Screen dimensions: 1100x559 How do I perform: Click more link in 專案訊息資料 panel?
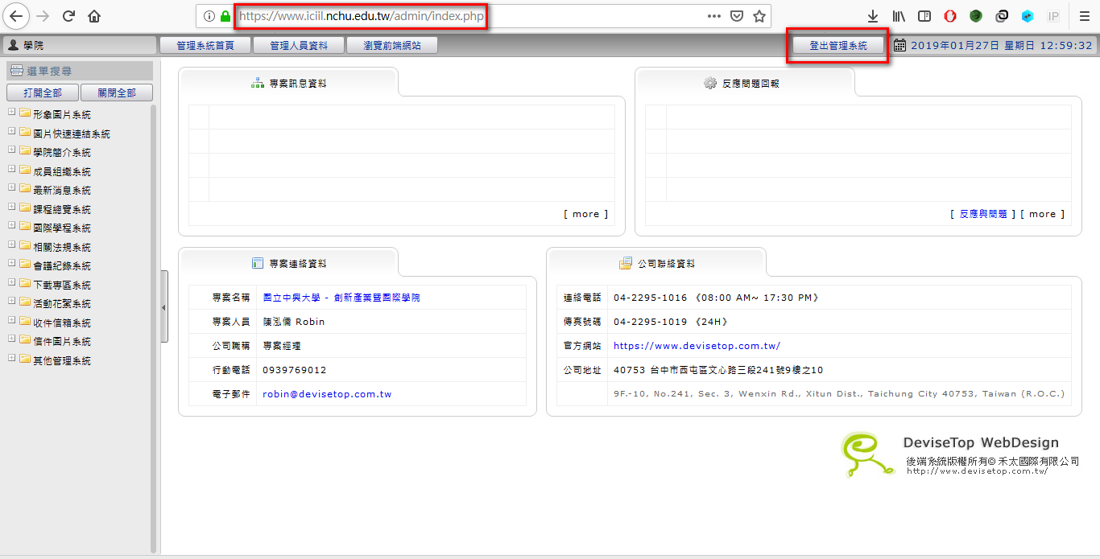pyautogui.click(x=586, y=214)
